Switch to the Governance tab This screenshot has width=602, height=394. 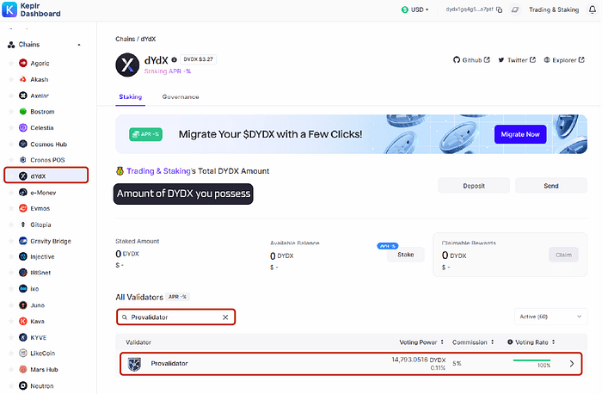click(181, 96)
